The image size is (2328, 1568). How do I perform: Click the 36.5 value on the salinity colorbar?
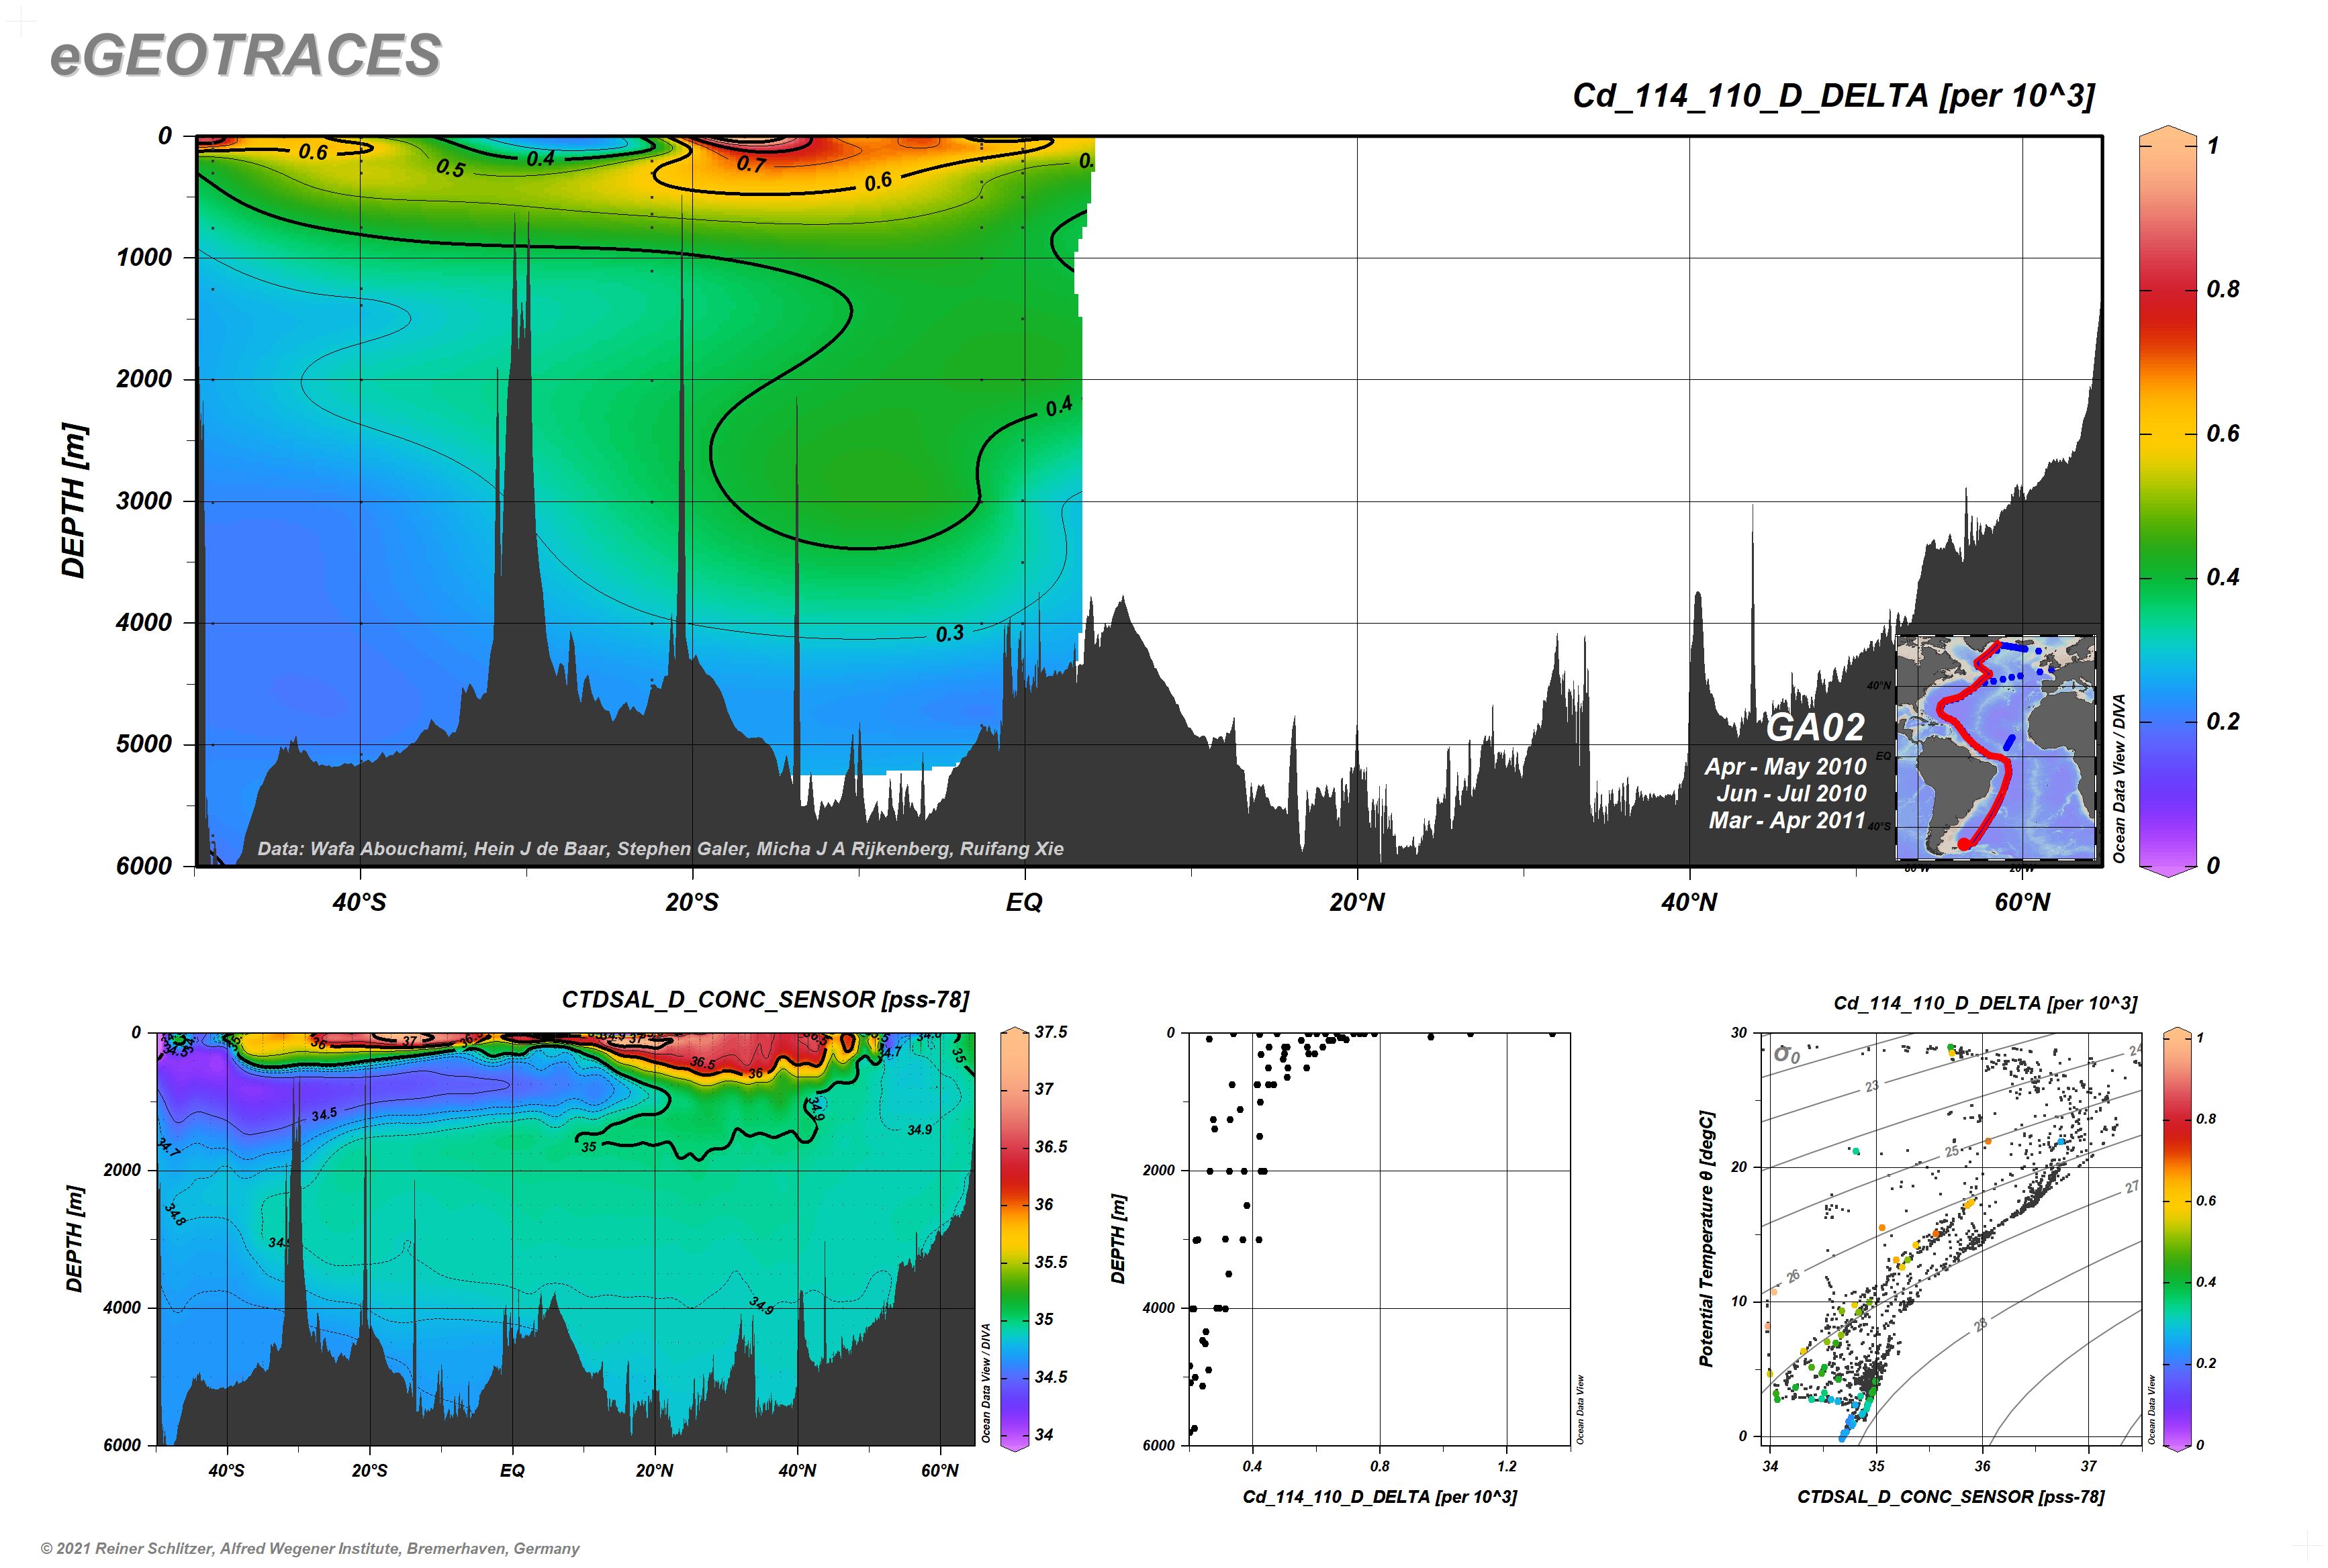click(x=1050, y=1147)
